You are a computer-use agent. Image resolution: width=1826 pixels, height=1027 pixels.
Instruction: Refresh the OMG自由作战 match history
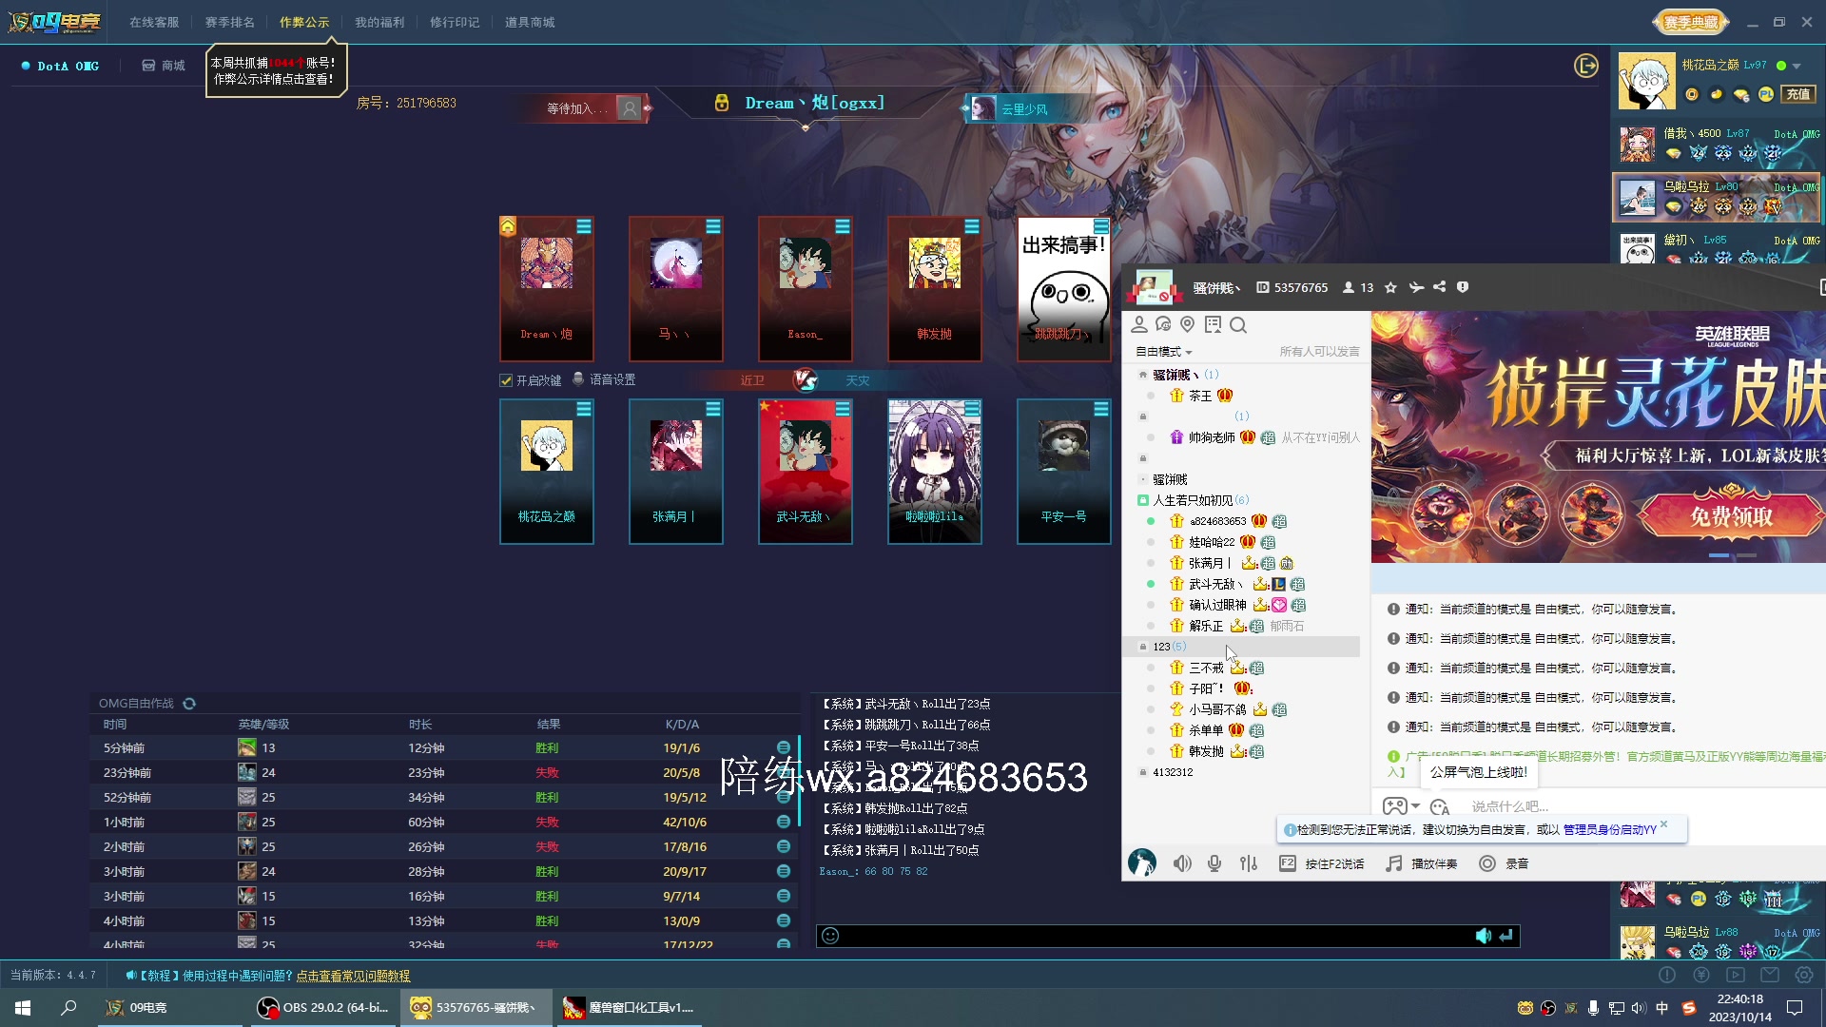click(189, 704)
